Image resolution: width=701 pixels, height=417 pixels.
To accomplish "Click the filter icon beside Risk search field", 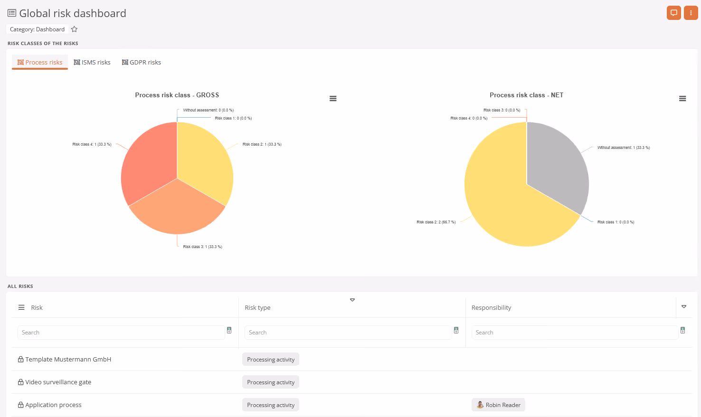I will coord(229,330).
